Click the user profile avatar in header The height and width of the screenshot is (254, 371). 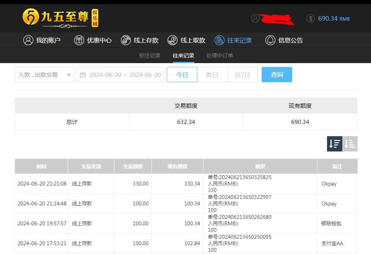pyautogui.click(x=255, y=18)
